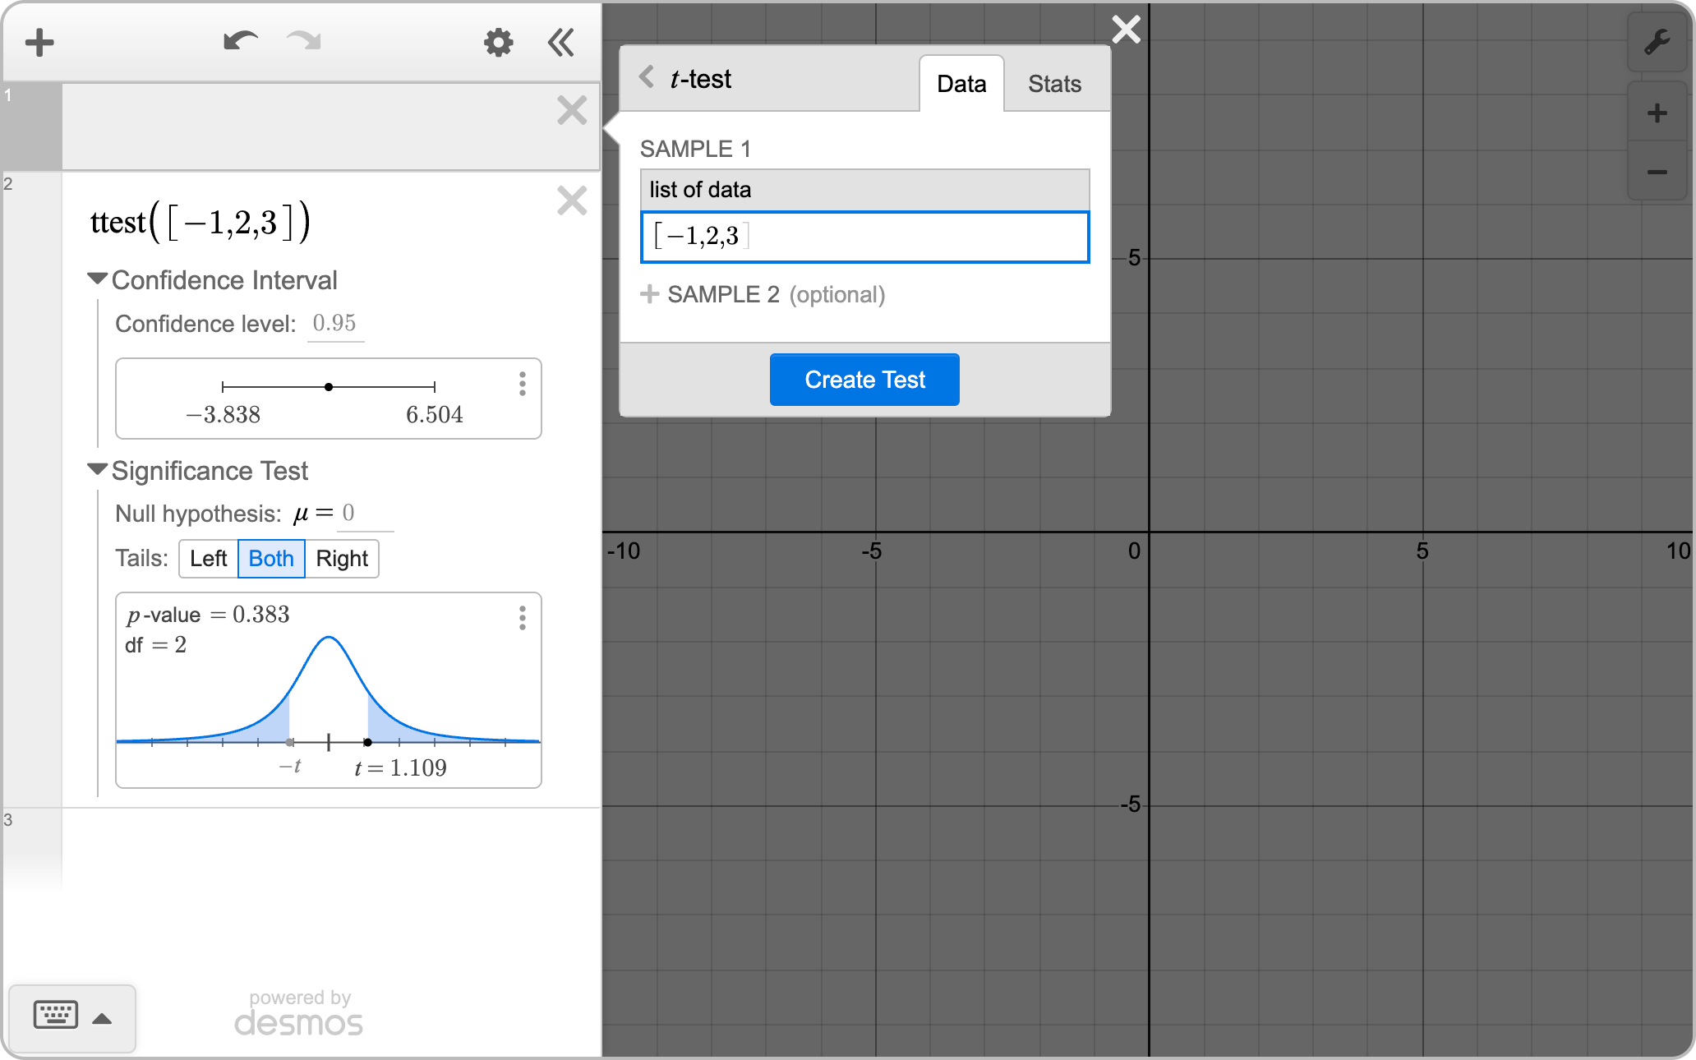Delete expression row 1
The width and height of the screenshot is (1696, 1060).
point(572,110)
